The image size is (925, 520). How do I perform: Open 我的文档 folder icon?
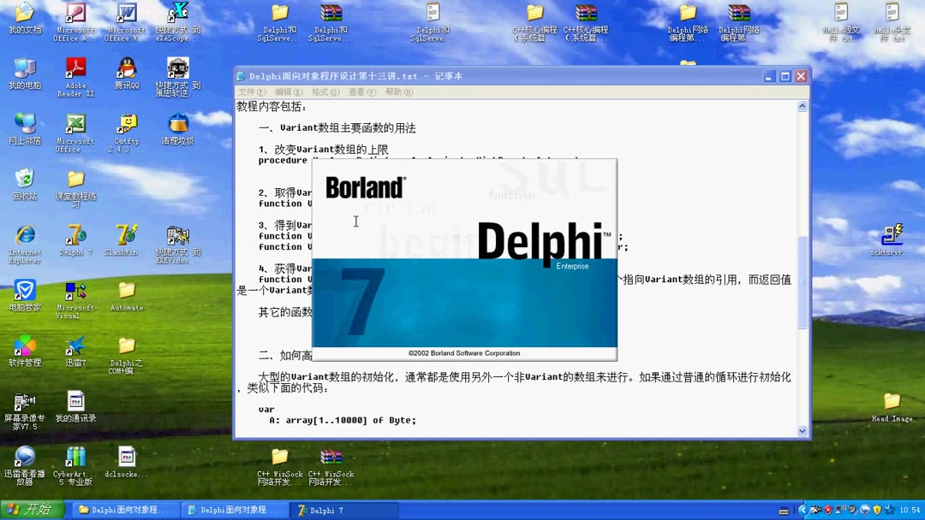point(24,13)
